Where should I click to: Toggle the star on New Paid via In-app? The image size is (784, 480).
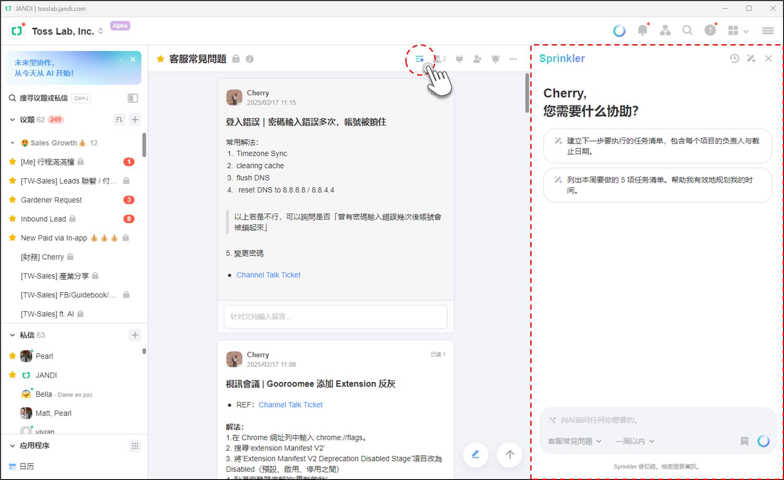(x=12, y=238)
